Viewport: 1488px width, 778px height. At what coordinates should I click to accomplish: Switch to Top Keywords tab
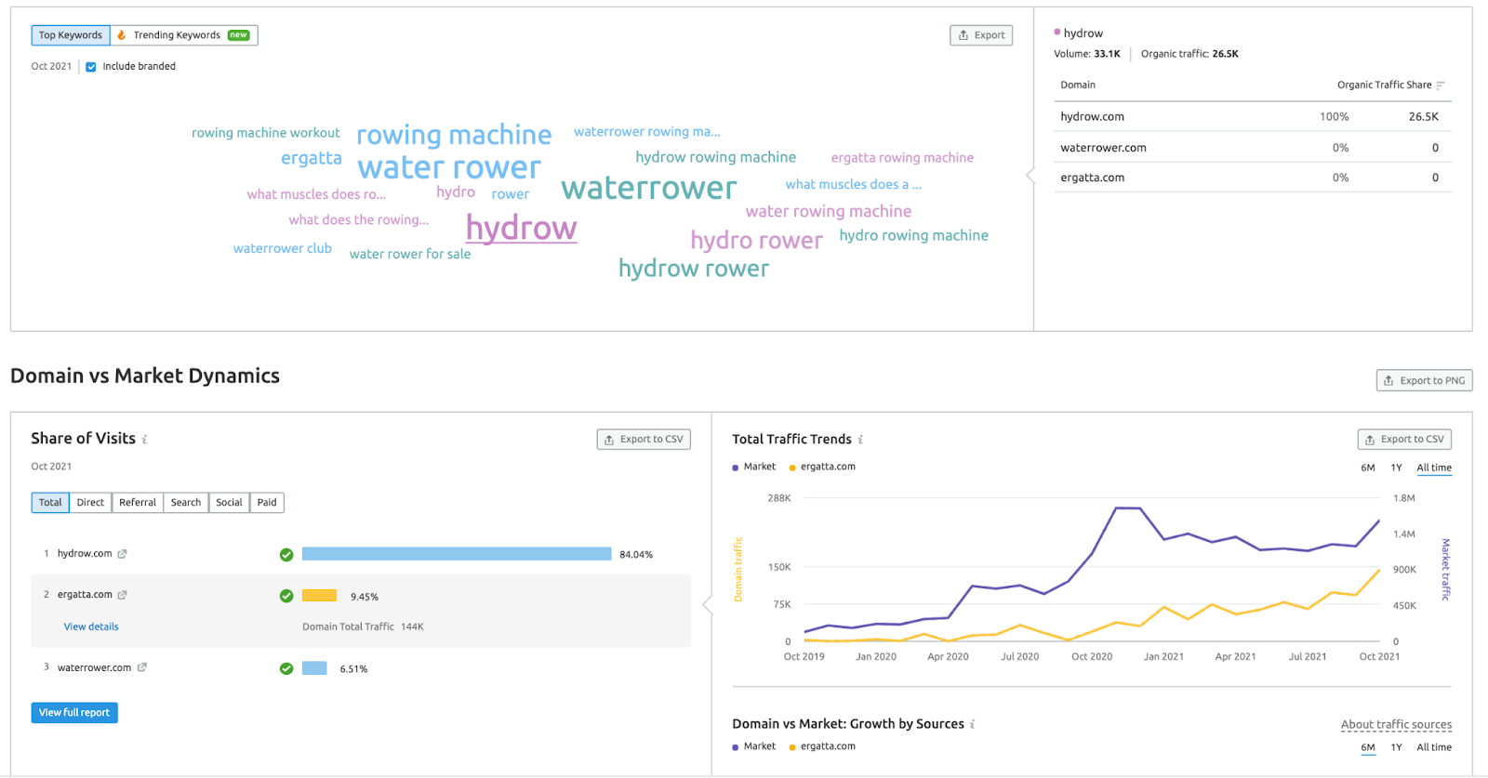click(71, 35)
